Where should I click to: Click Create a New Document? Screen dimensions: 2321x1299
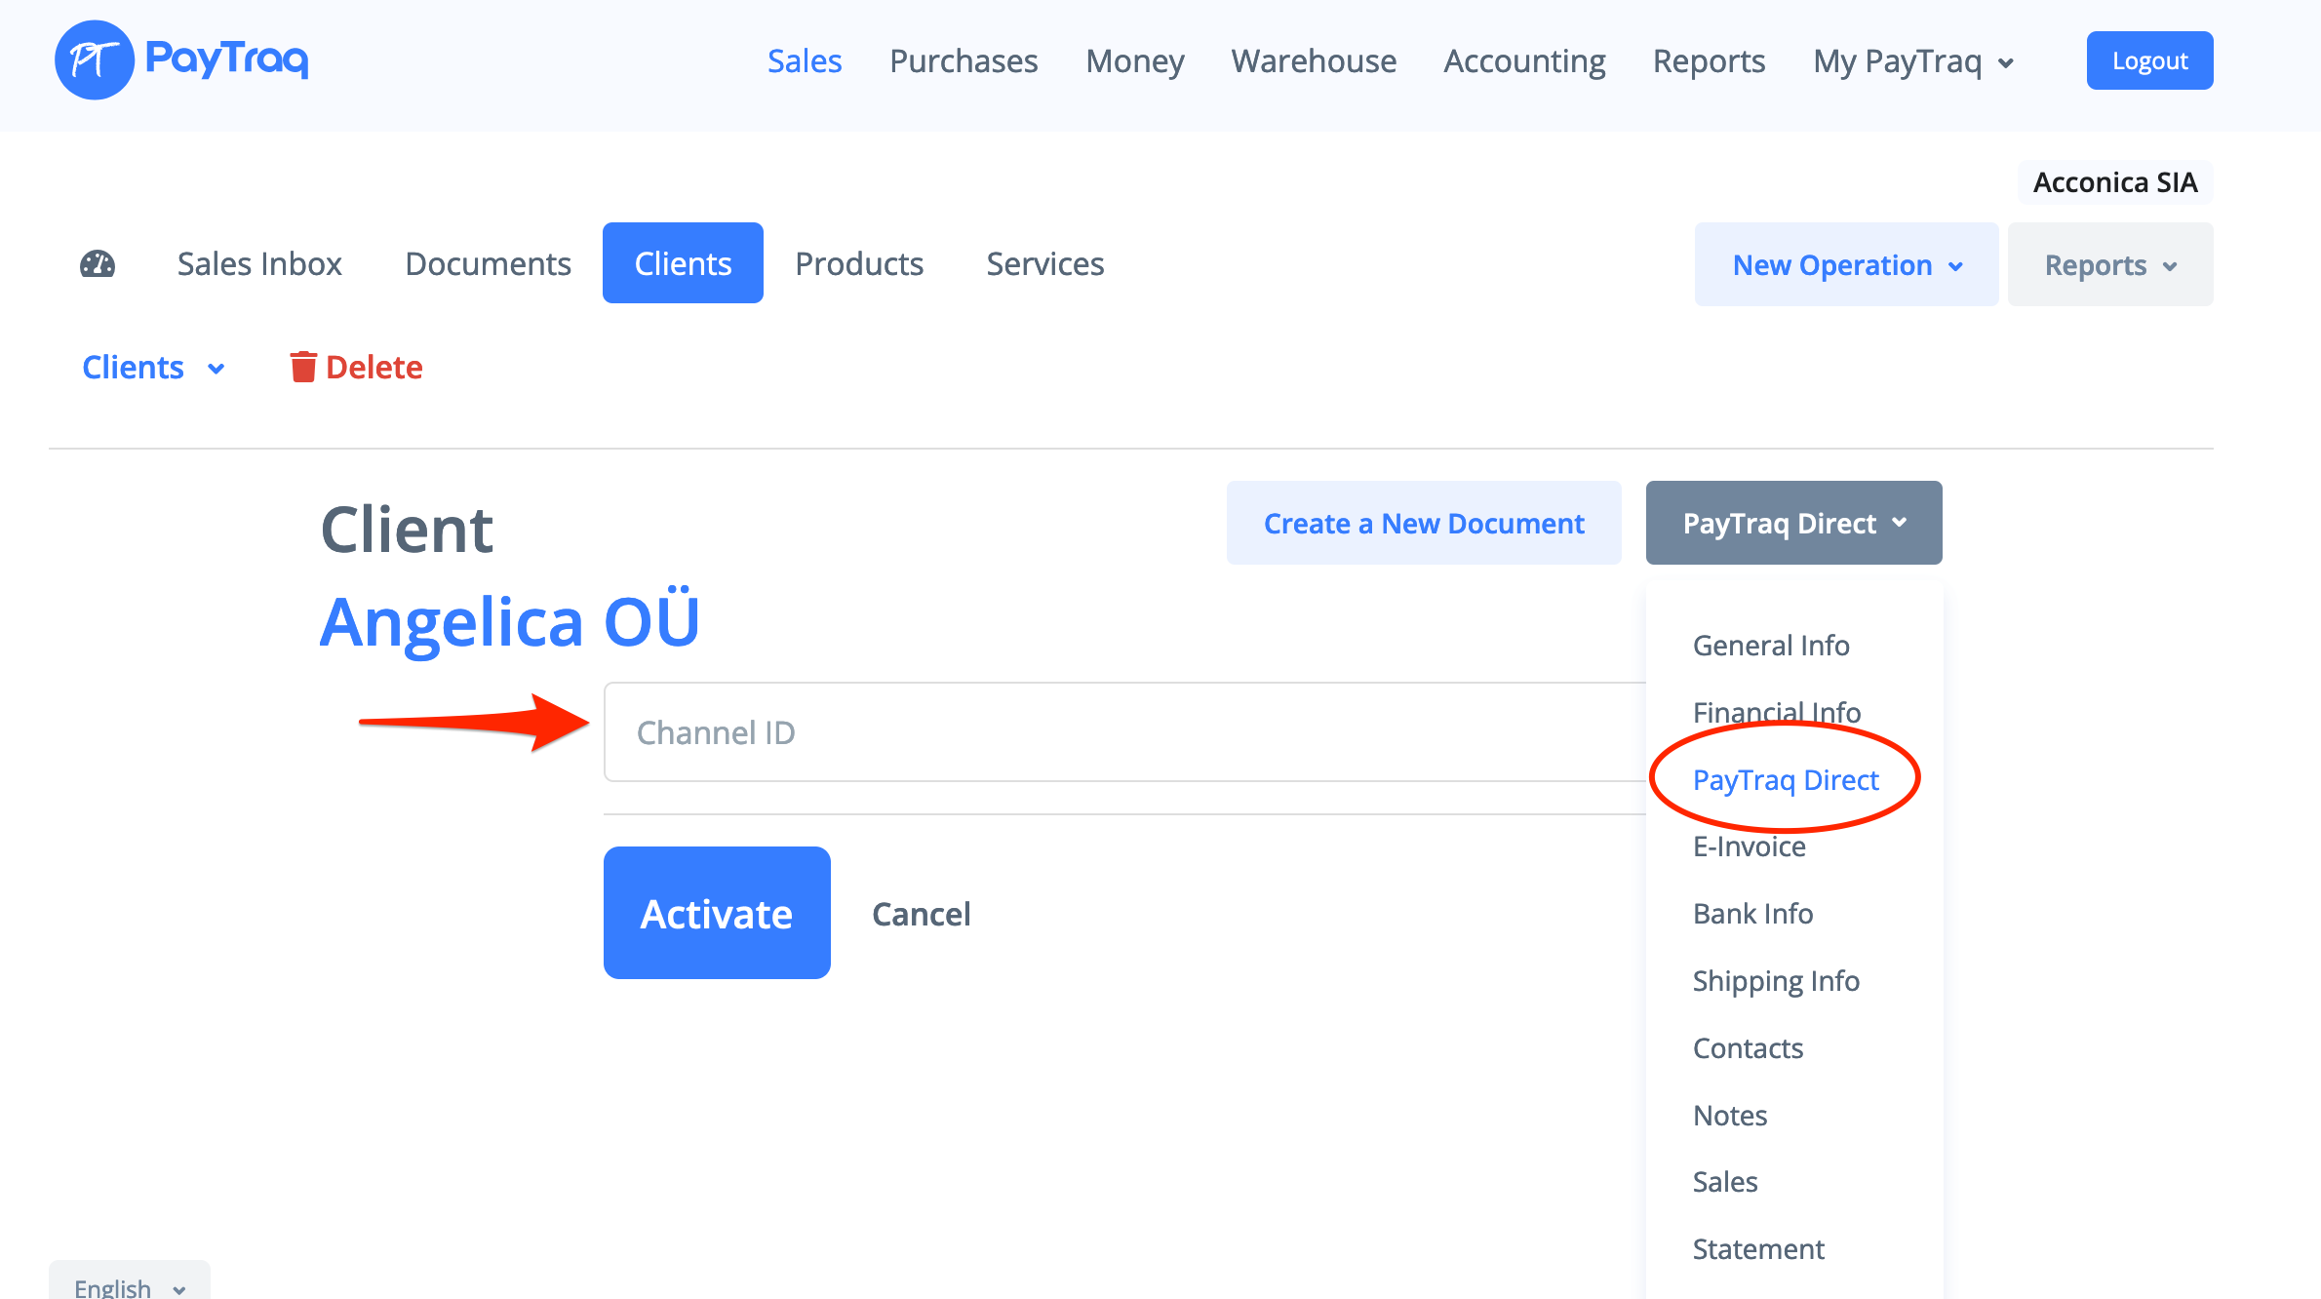(x=1424, y=524)
